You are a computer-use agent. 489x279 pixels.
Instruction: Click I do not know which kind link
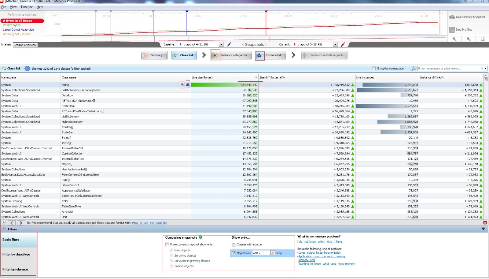(320, 242)
